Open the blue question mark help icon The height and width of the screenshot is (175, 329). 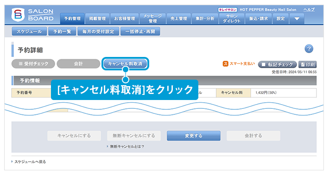click(309, 49)
